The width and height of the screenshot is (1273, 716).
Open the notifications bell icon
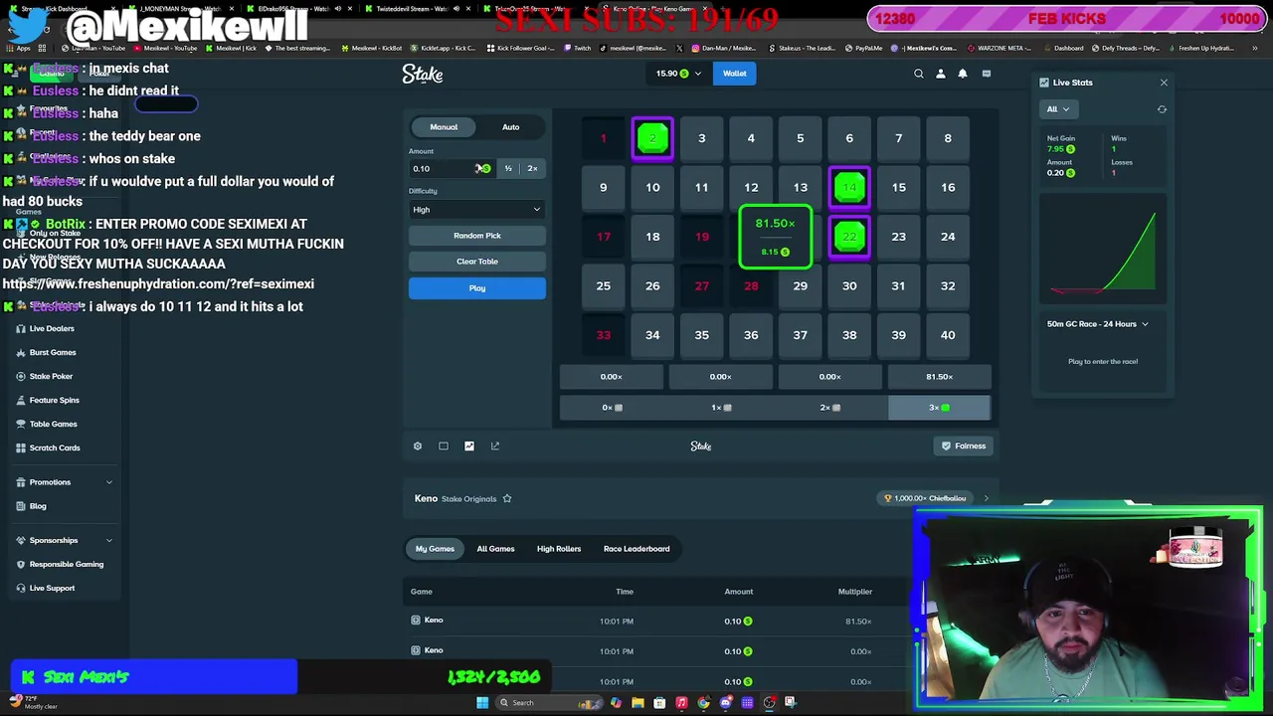(x=963, y=74)
